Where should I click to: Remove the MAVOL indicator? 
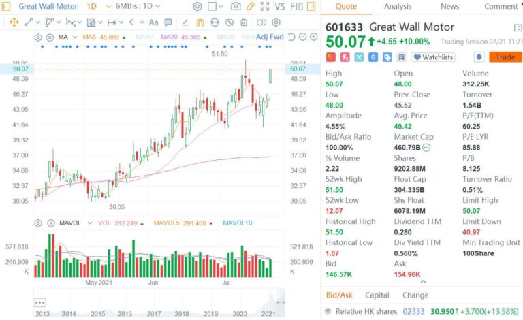coord(50,223)
